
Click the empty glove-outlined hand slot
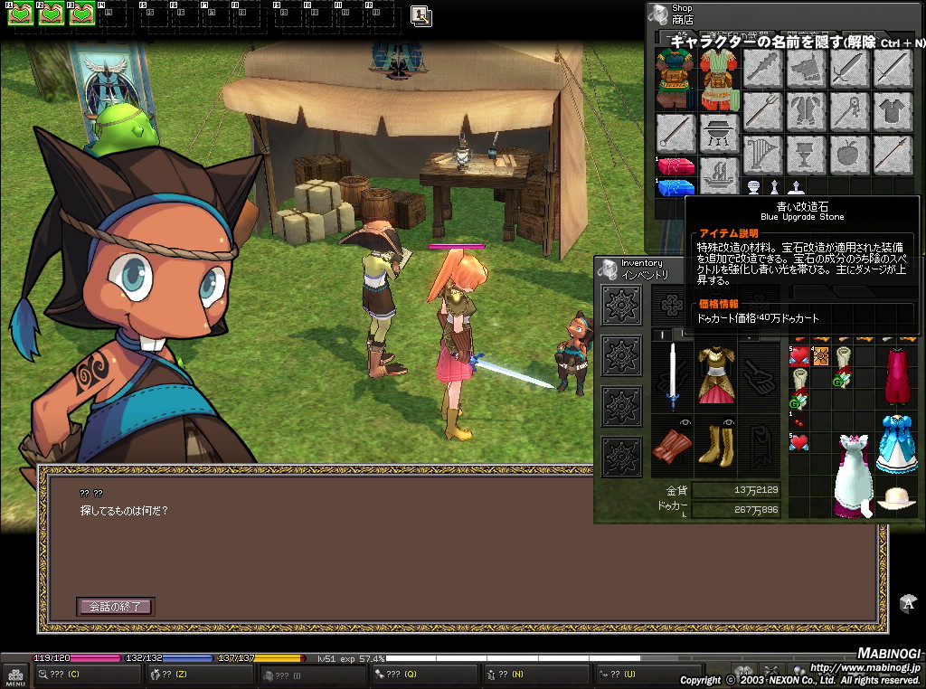point(759,378)
